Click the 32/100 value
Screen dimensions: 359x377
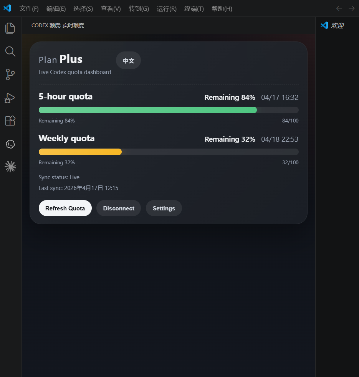coord(290,162)
